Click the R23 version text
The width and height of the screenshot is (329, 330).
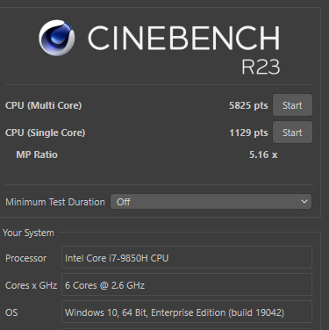pyautogui.click(x=261, y=67)
